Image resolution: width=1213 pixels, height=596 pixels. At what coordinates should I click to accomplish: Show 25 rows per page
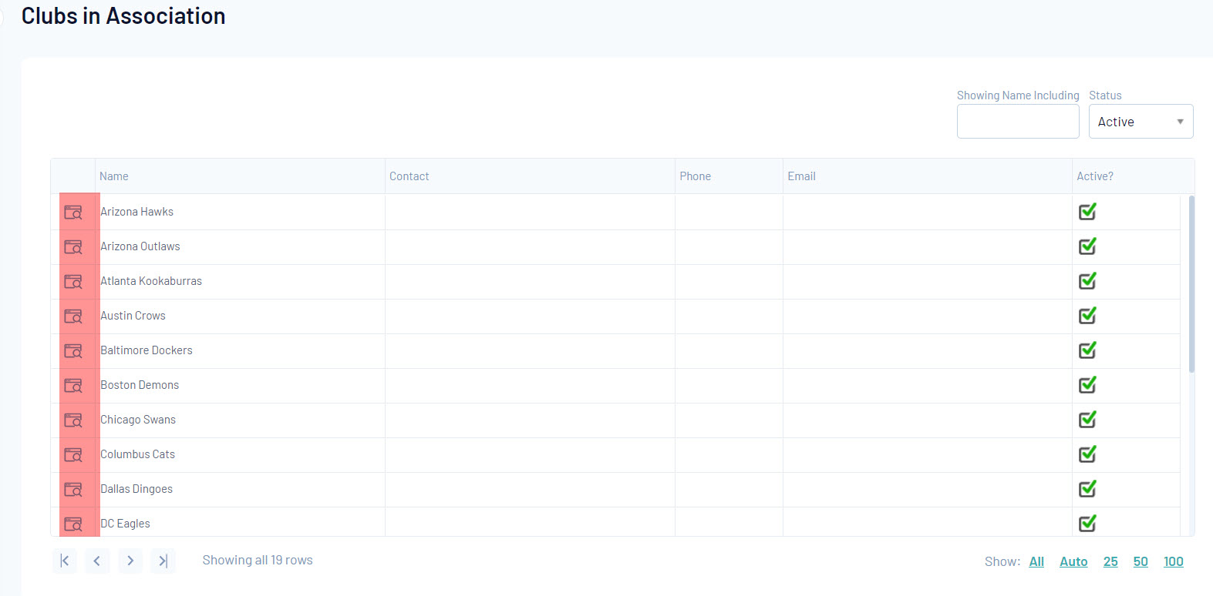[1110, 562]
